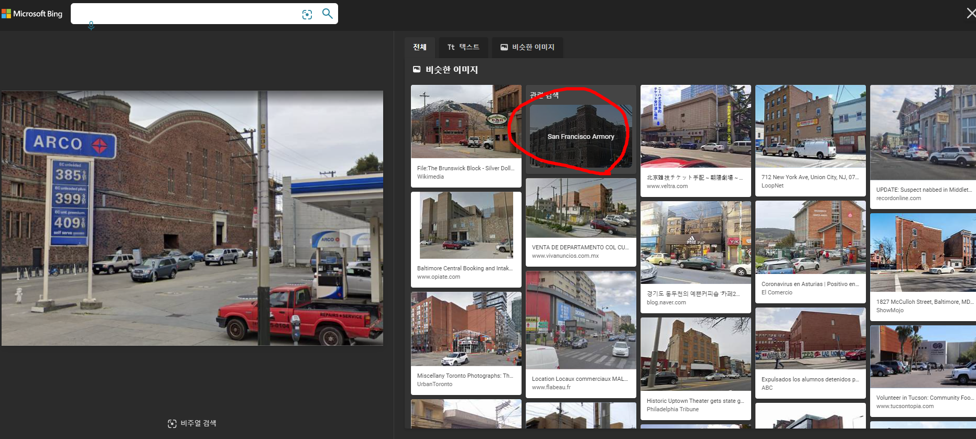Image resolution: width=976 pixels, height=439 pixels.
Task: Click the recordonline.com source link
Action: coord(898,199)
